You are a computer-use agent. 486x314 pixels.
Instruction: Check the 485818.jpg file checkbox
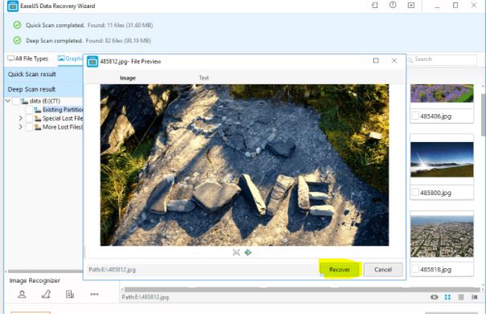click(x=415, y=269)
